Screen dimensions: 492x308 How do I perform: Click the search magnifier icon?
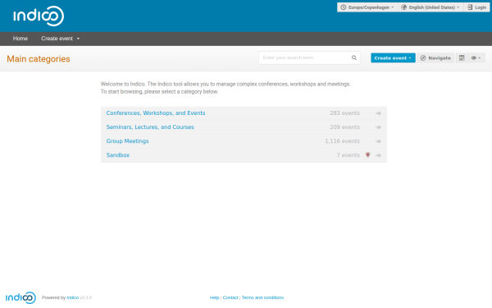pos(354,57)
